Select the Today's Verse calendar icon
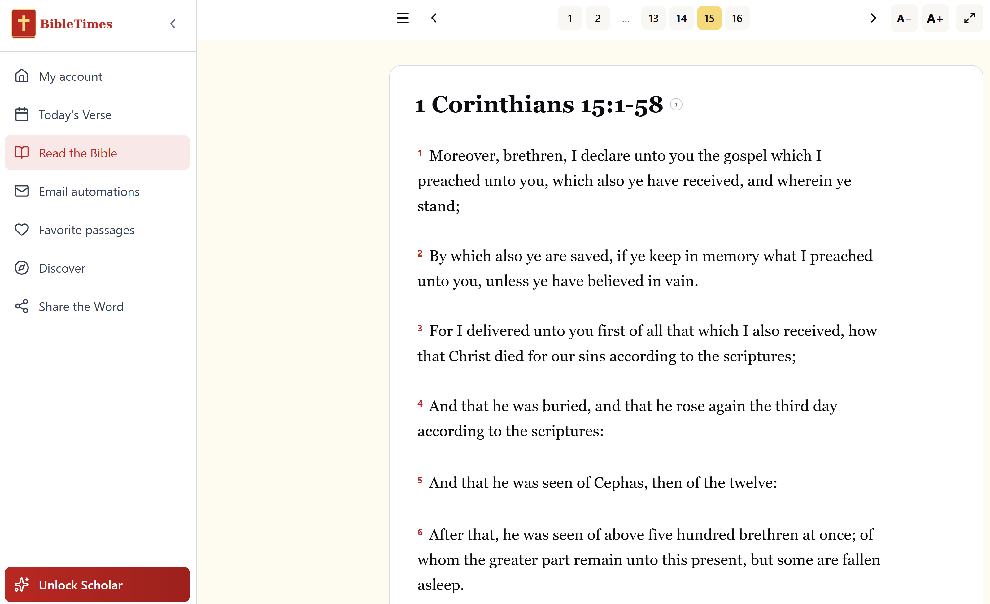Image resolution: width=990 pixels, height=604 pixels. [22, 114]
